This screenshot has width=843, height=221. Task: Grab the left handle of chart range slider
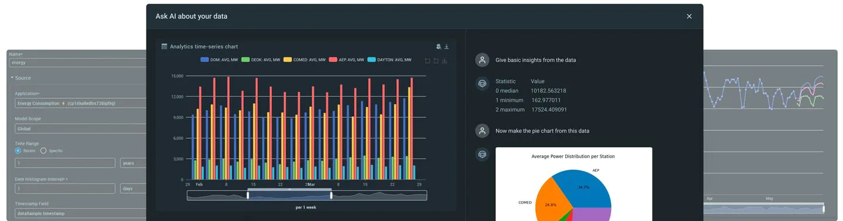tap(247, 195)
